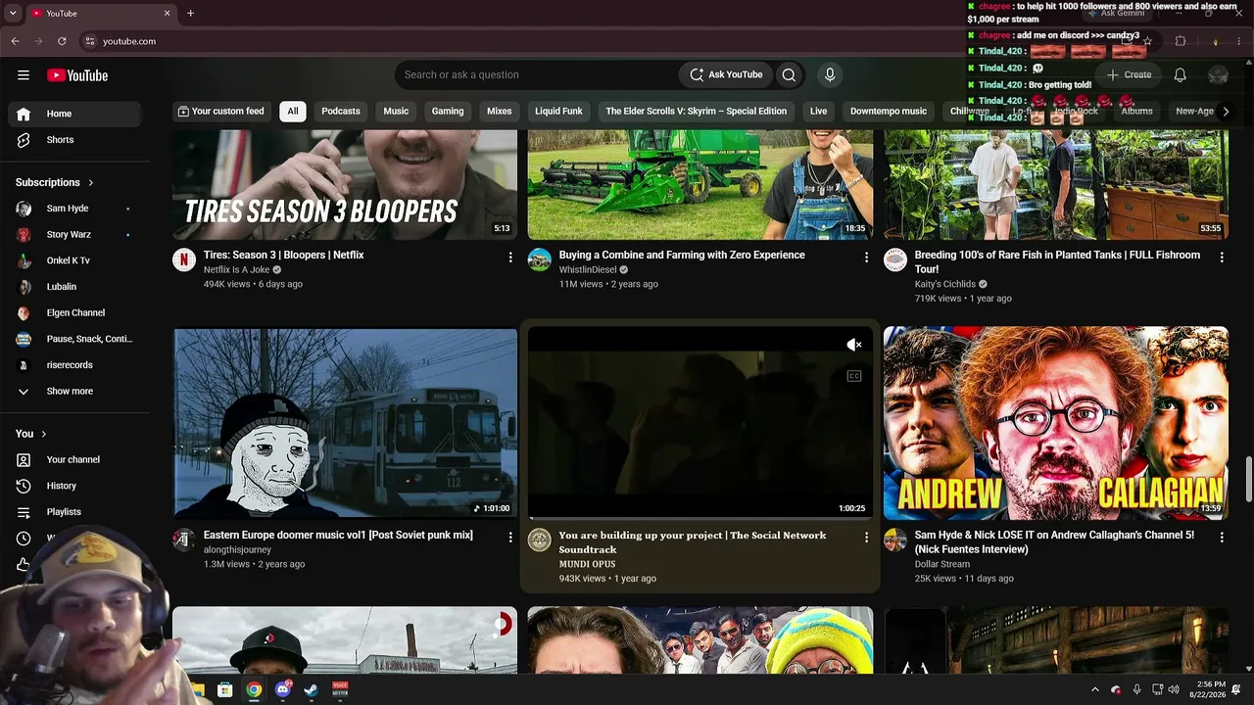This screenshot has height=705, width=1254.
Task: Open Dollar Stream channel avatar
Action: 895,540
